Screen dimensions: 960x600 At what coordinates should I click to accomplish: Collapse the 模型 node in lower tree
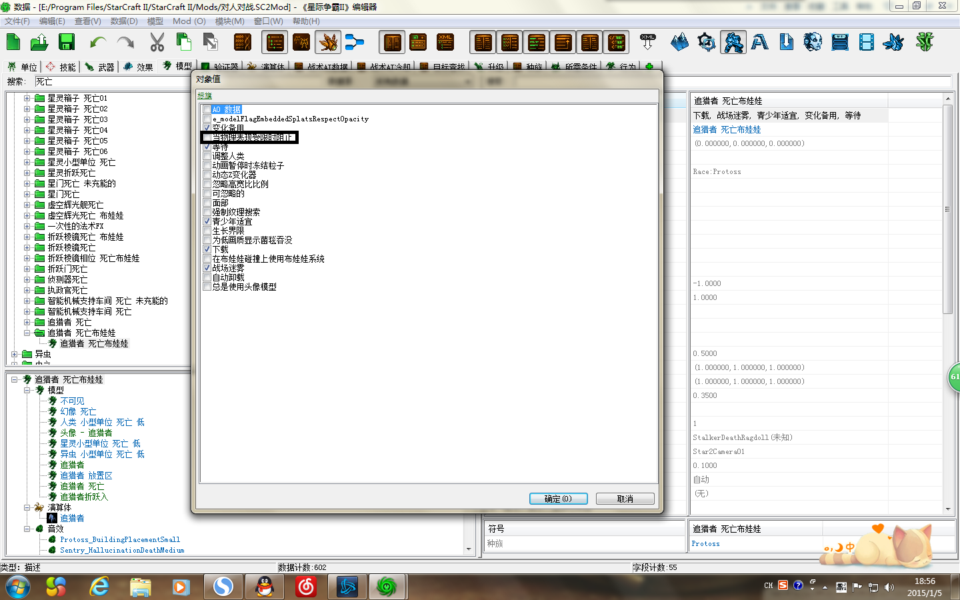(x=27, y=390)
